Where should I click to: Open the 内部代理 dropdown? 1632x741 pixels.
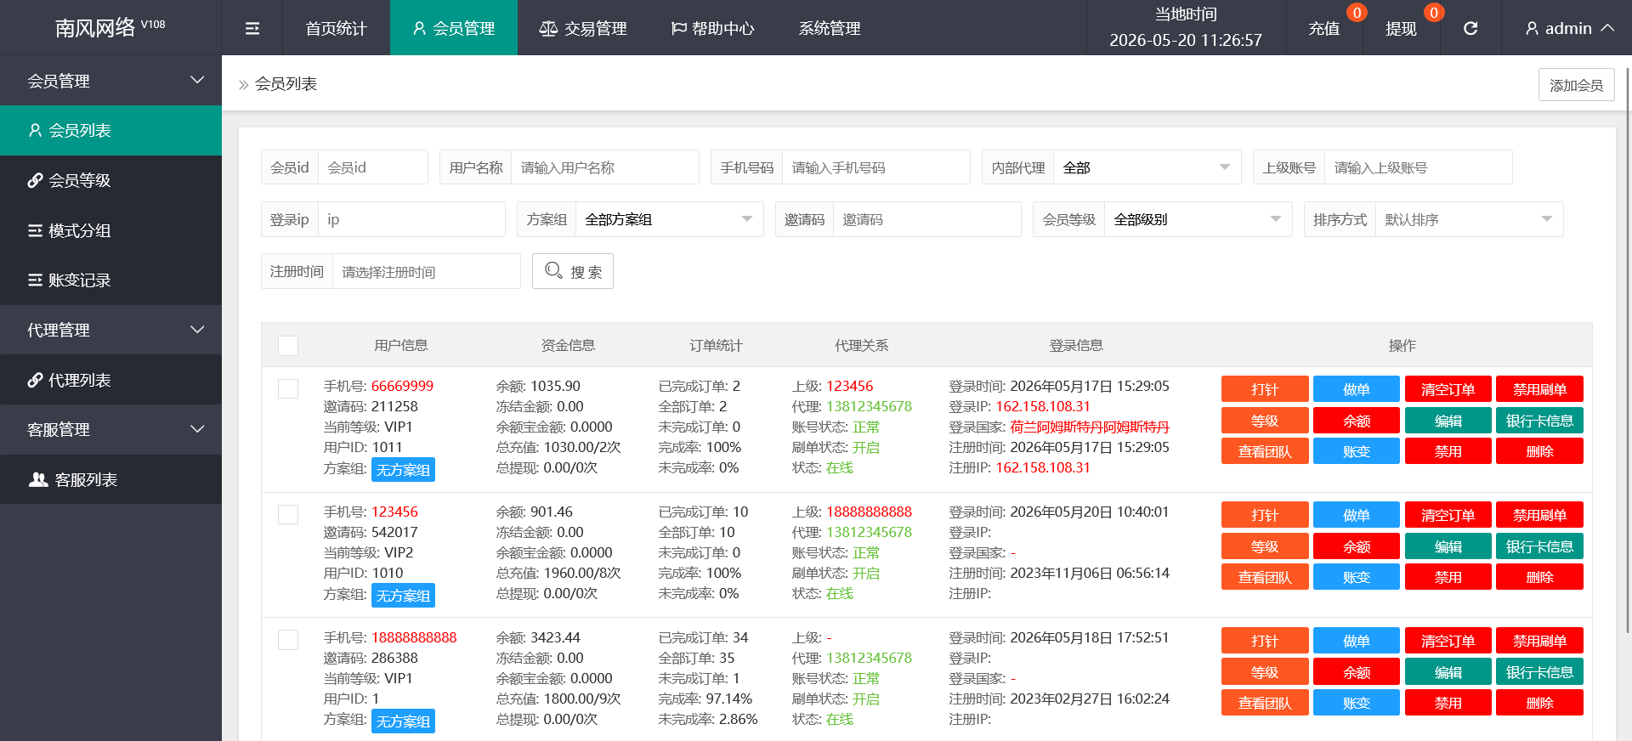point(1147,167)
